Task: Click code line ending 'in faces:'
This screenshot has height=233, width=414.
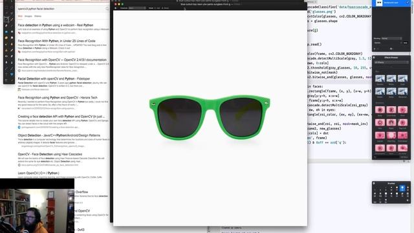Action: pos(315,86)
